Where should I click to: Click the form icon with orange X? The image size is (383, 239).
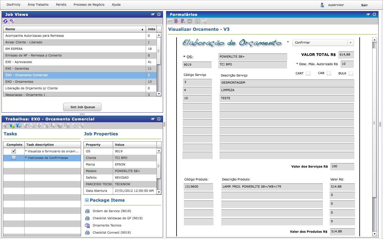pyautogui.click(x=183, y=21)
